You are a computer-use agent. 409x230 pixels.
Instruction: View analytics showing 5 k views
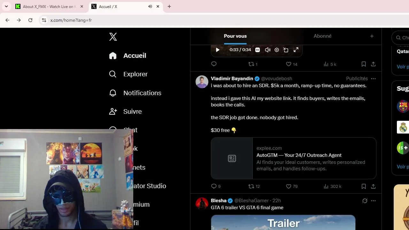[330, 64]
